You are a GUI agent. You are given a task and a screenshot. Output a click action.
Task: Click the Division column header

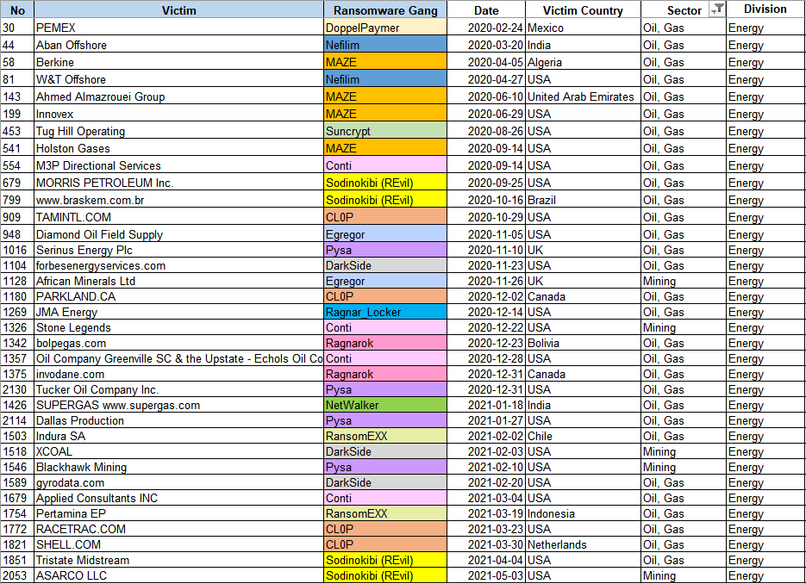(765, 9)
